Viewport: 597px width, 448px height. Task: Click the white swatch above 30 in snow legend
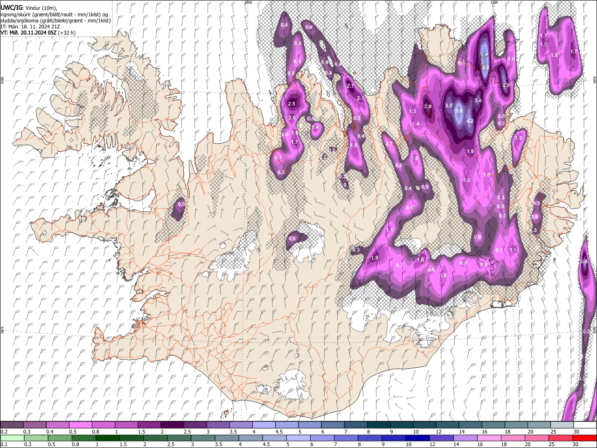(x=585, y=425)
